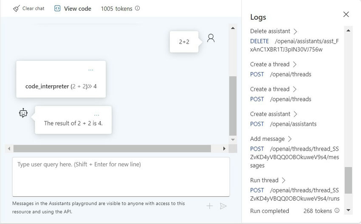
Task: Expand the Create assistant log entry
Action: click(296, 114)
